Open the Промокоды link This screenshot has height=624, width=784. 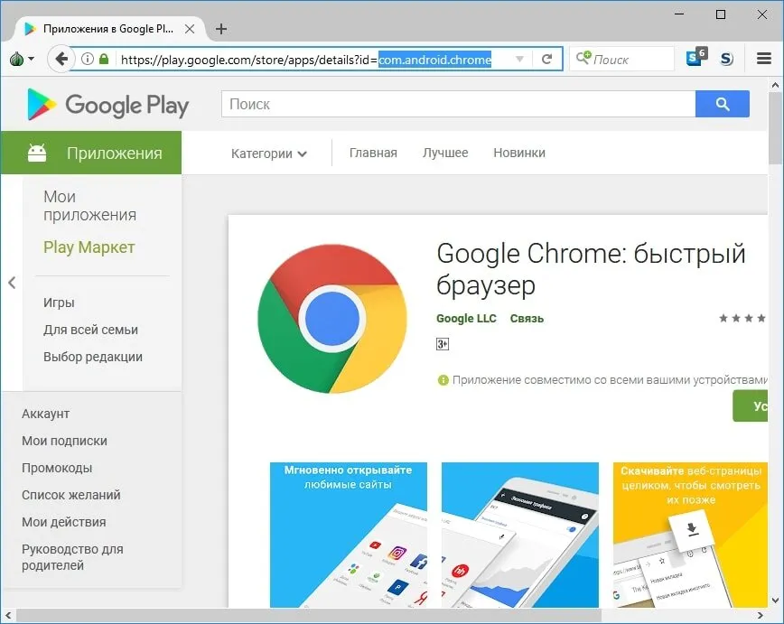(x=57, y=468)
